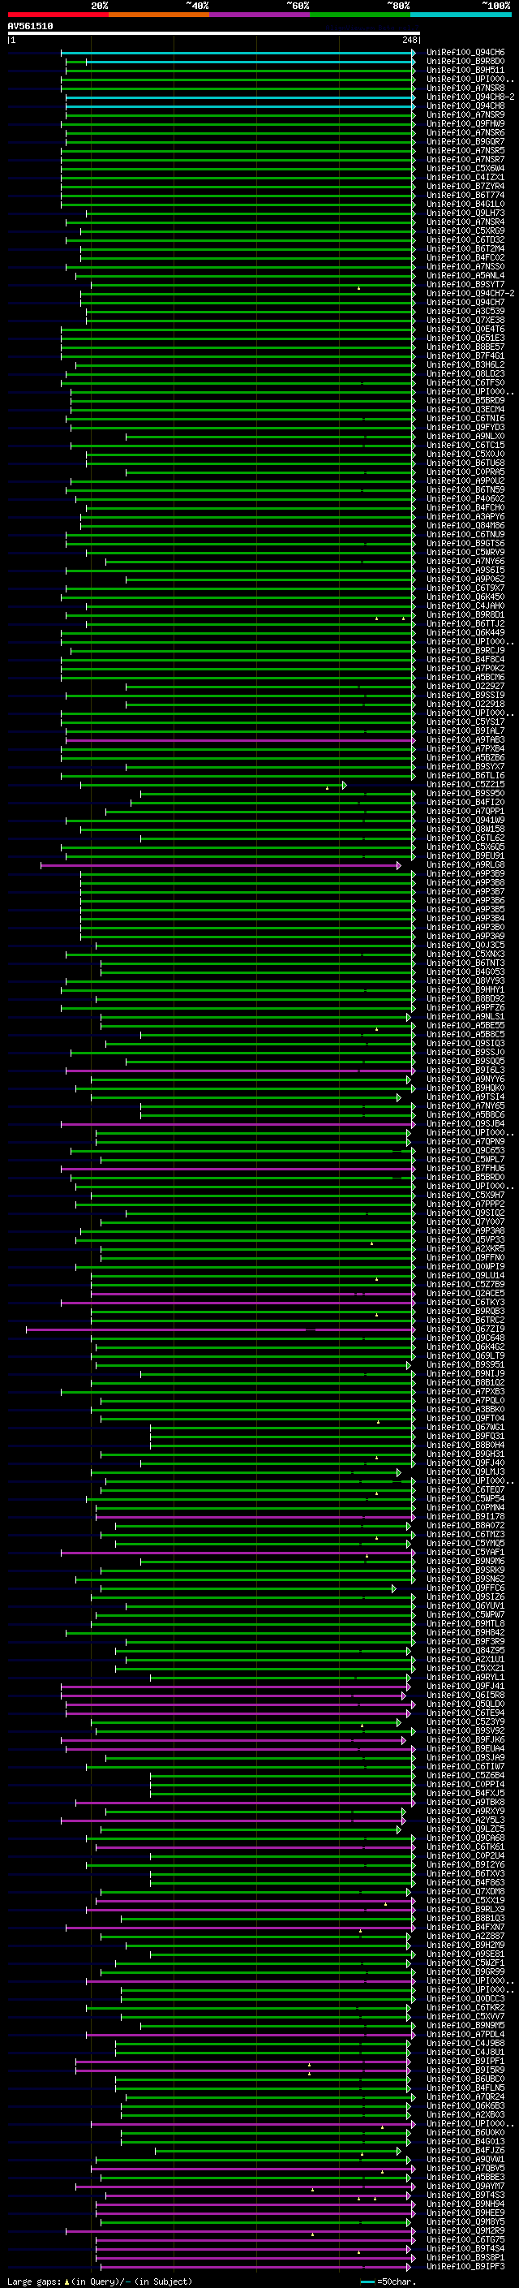This screenshot has height=2288, width=519.
Task: Select label UniRef100_Q651E3
Action: pos(465,338)
